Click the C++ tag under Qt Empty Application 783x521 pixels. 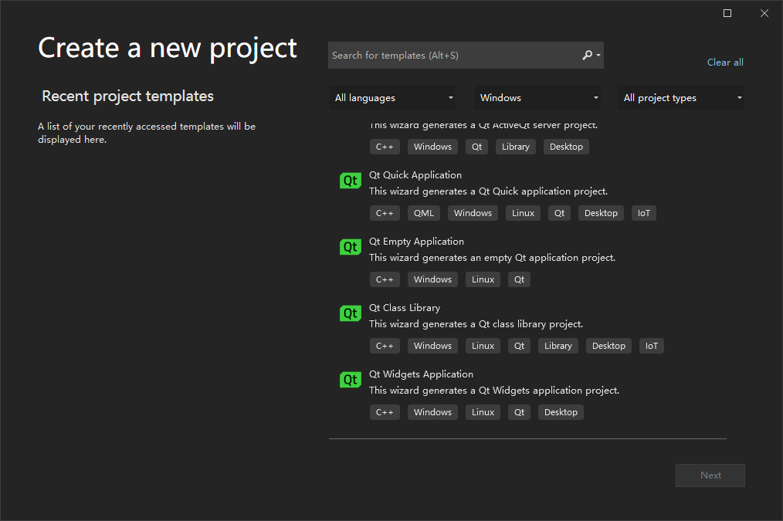pos(385,279)
